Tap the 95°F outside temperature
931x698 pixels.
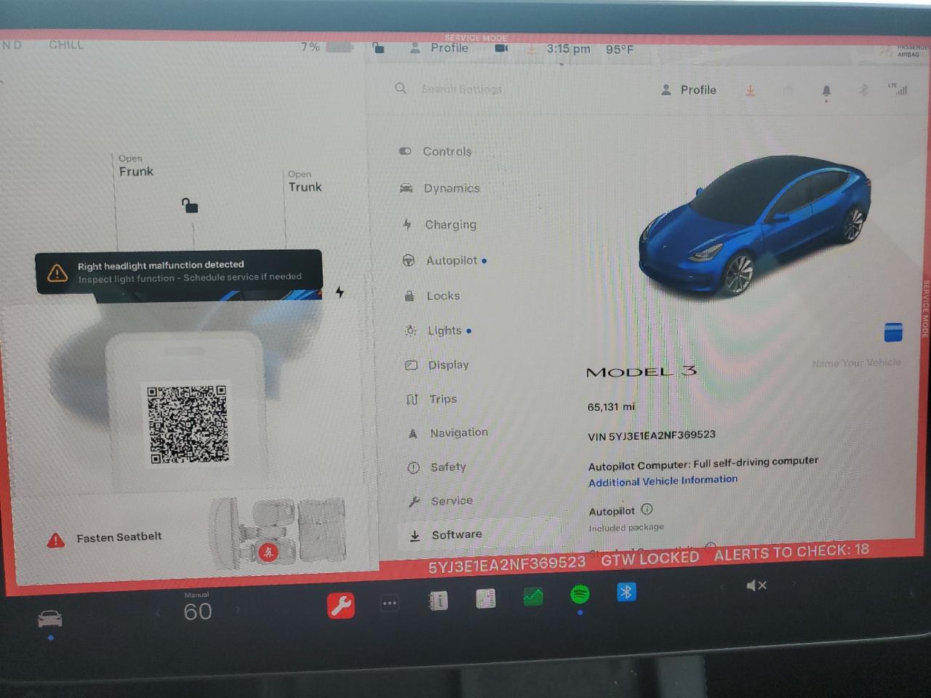point(620,49)
